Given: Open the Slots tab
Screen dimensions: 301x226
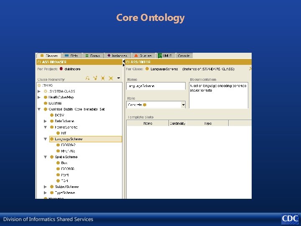Looking at the screenshot, I should pos(71,56).
